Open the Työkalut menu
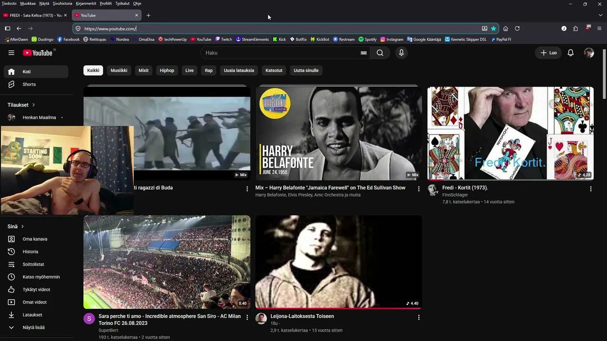607x341 pixels. tap(122, 3)
